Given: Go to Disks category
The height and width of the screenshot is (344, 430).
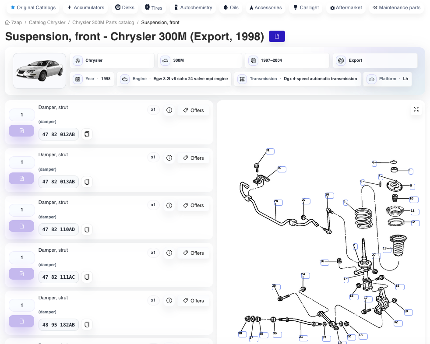Looking at the screenshot, I should (x=125, y=7).
